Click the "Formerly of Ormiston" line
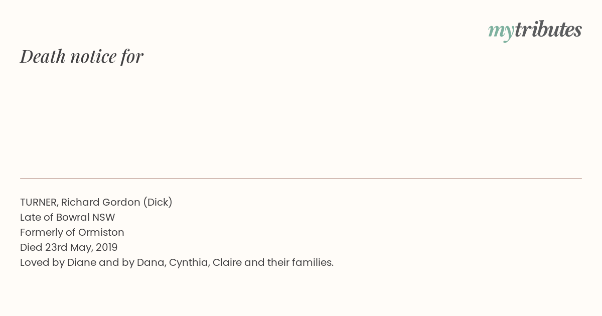Viewport: 602px width, 316px height. pos(72,232)
